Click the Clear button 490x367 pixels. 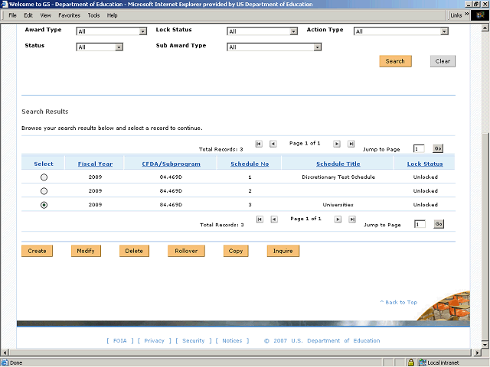click(443, 61)
